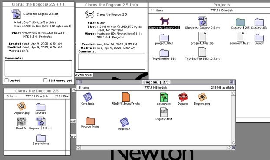Click the Clarus the Dogcow 2.5.sit Info title bar
Screen dimensions: 270x160
pyautogui.click(x=38, y=4)
